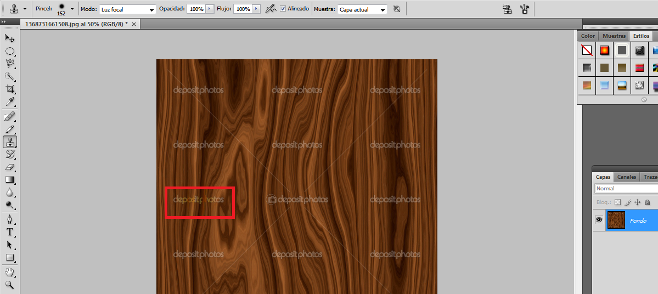
Task: Select the Eraser tool
Action: point(10,167)
